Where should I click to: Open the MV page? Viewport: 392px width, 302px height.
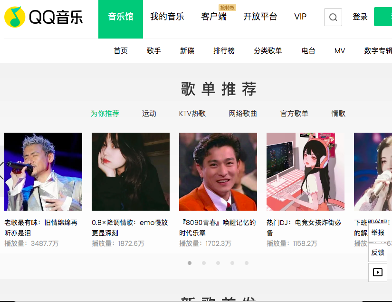tap(340, 51)
